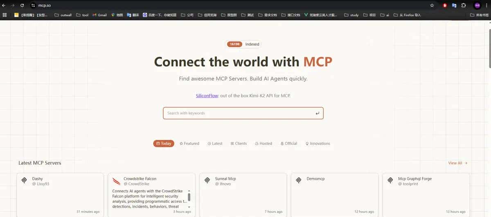The width and height of the screenshot is (491, 217).
Task: Click the 16198 Indexed badge
Action: (x=243, y=44)
